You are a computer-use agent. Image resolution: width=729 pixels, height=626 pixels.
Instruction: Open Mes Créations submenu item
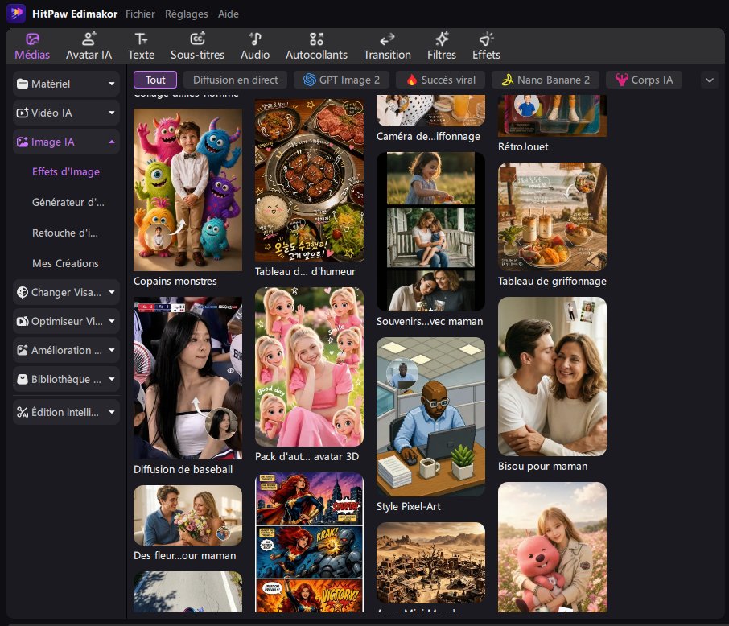65,263
